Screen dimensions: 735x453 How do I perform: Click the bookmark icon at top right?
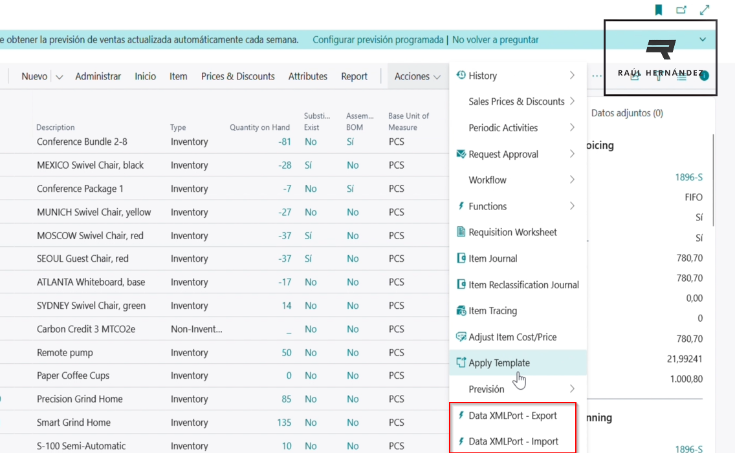(x=659, y=10)
